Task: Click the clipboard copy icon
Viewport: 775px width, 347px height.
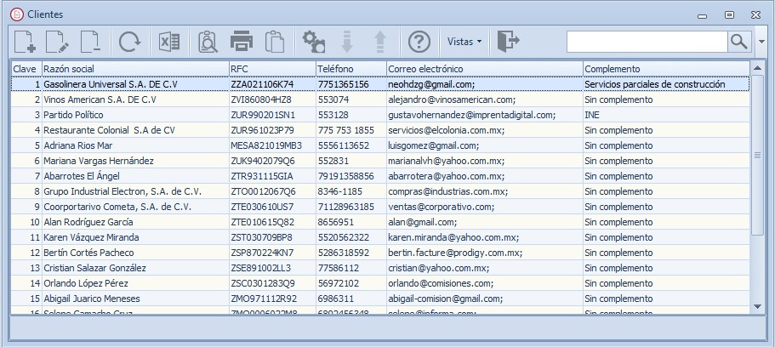Action: tap(275, 42)
